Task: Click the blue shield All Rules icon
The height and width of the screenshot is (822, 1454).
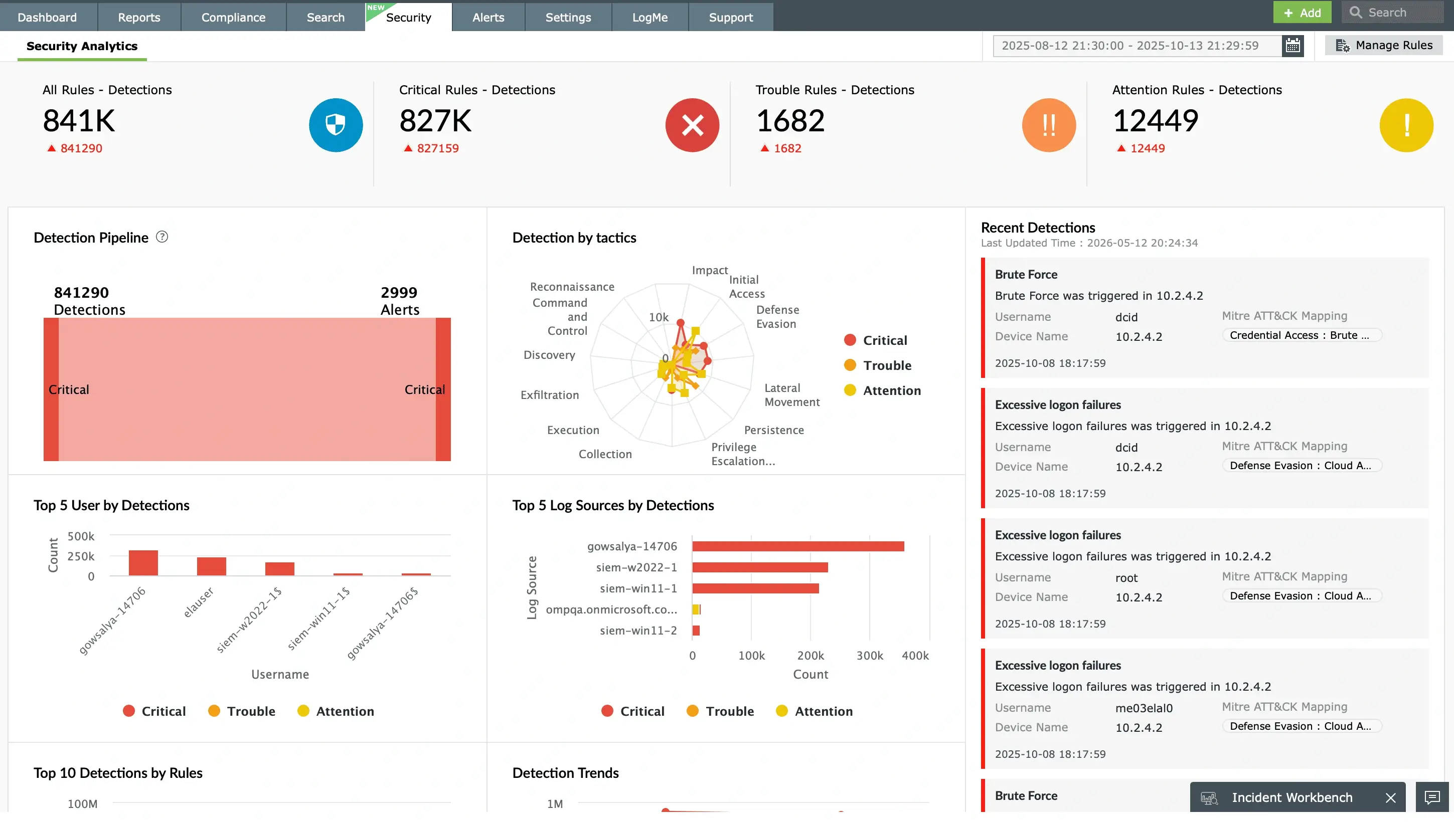Action: coord(336,125)
